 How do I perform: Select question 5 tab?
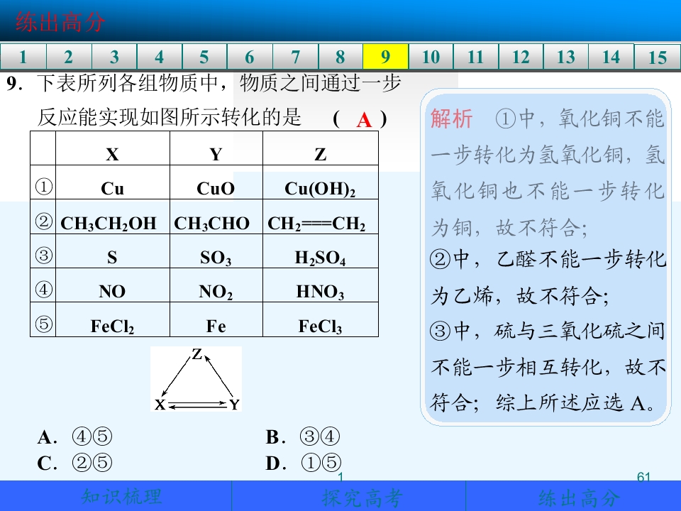pyautogui.click(x=204, y=57)
